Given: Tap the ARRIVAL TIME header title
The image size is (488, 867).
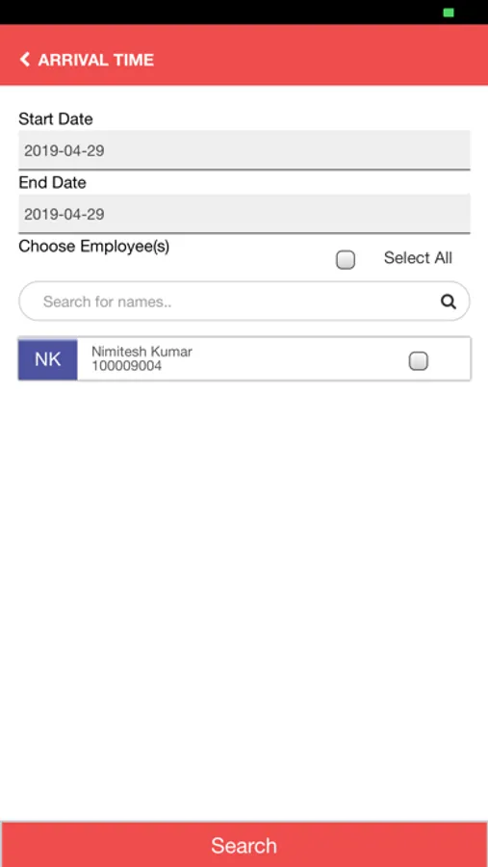Looking at the screenshot, I should [x=95, y=60].
